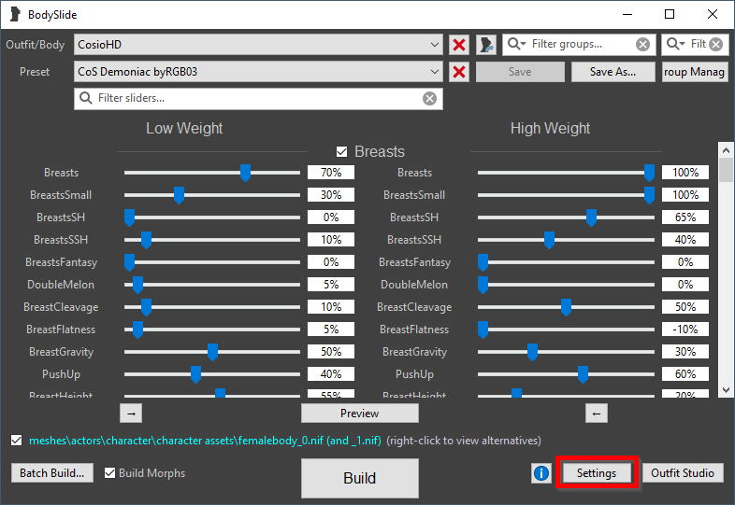This screenshot has height=505, width=735.
Task: Click the low weight BreastsSmall slider handle
Action: (179, 195)
